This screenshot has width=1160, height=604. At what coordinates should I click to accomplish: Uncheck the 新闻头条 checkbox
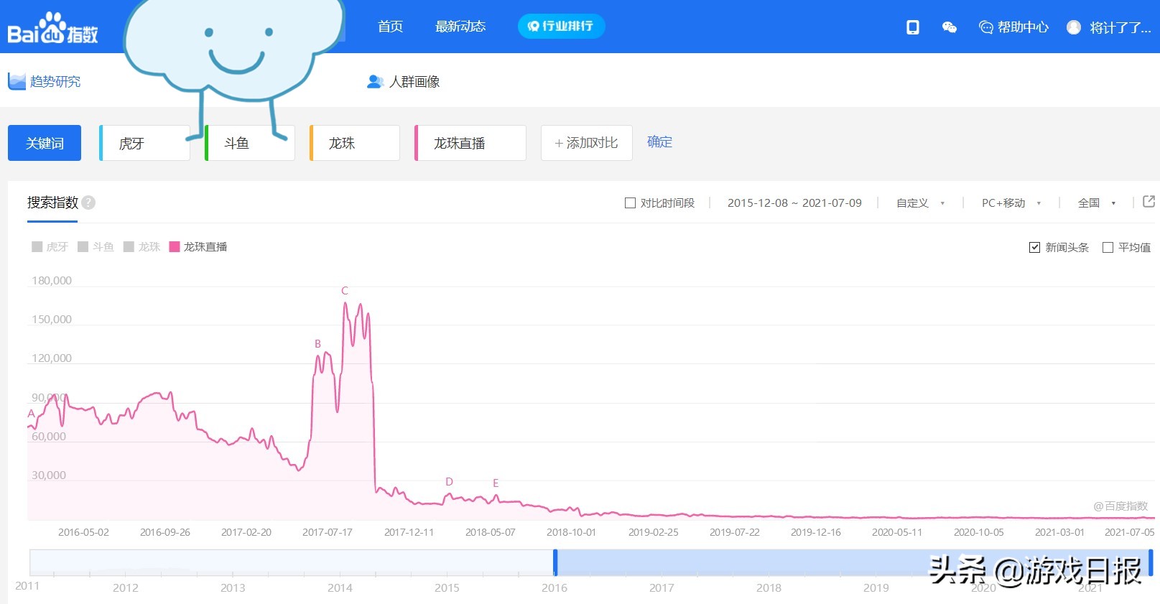click(1034, 248)
